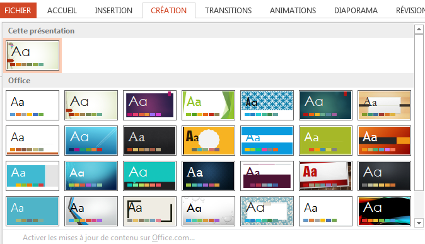Switch to the INSERTION tab
The width and height of the screenshot is (425, 244).
(x=114, y=10)
